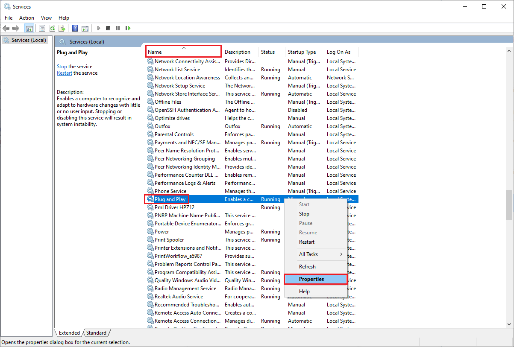Open the Action menu in the menu bar
Image resolution: width=514 pixels, height=347 pixels.
[26, 18]
